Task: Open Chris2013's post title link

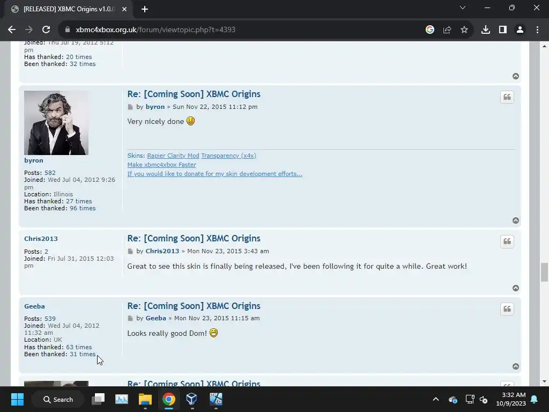Action: click(x=194, y=239)
